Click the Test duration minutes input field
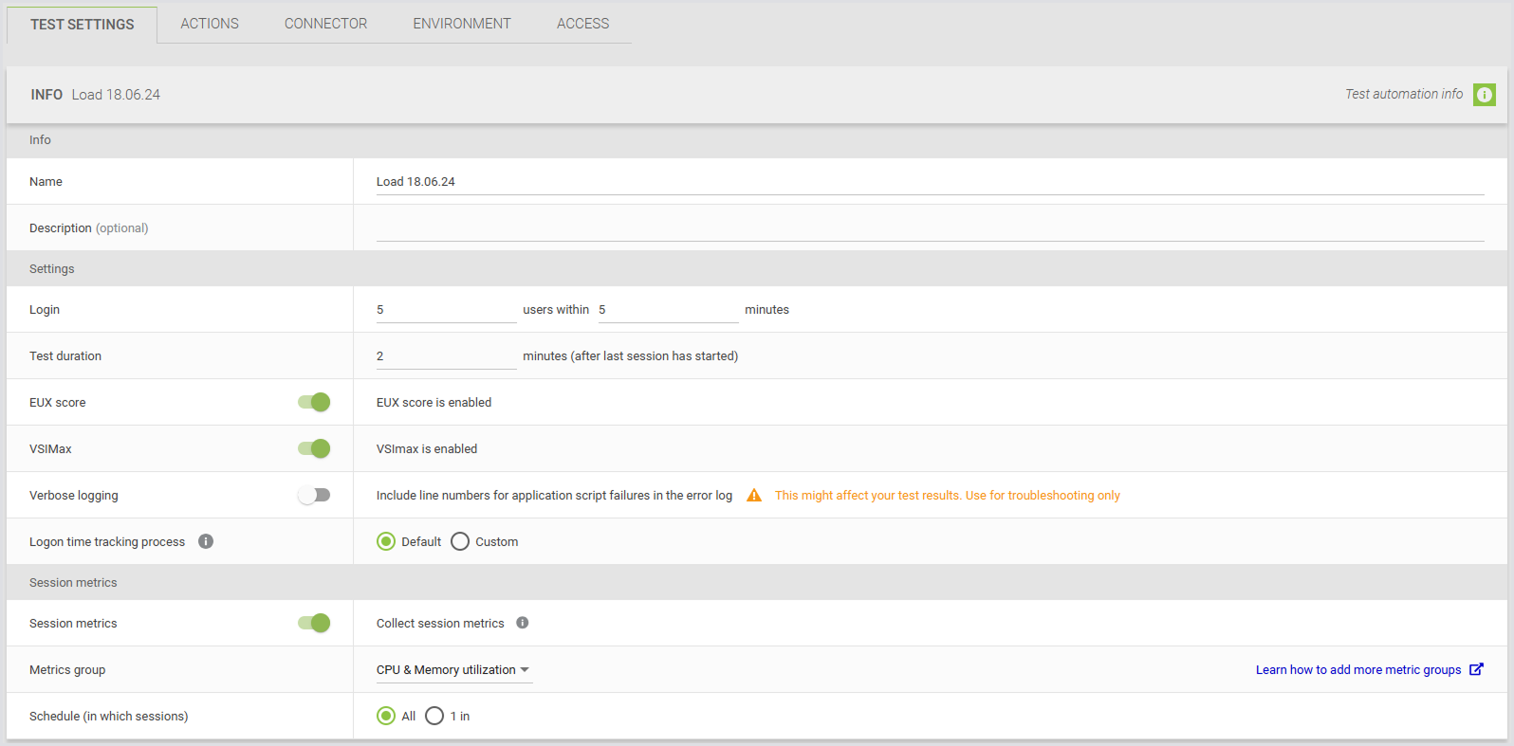The height and width of the screenshot is (746, 1514). (446, 356)
